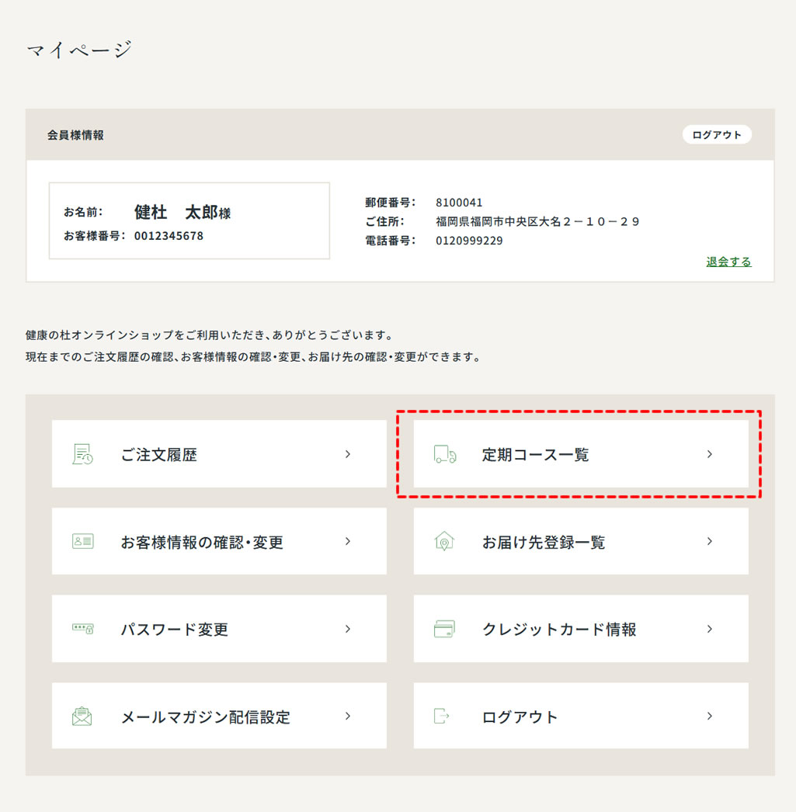This screenshot has height=812, width=796.
Task: Click the house pin icon for お届け先登録一覧
Action: click(x=444, y=541)
